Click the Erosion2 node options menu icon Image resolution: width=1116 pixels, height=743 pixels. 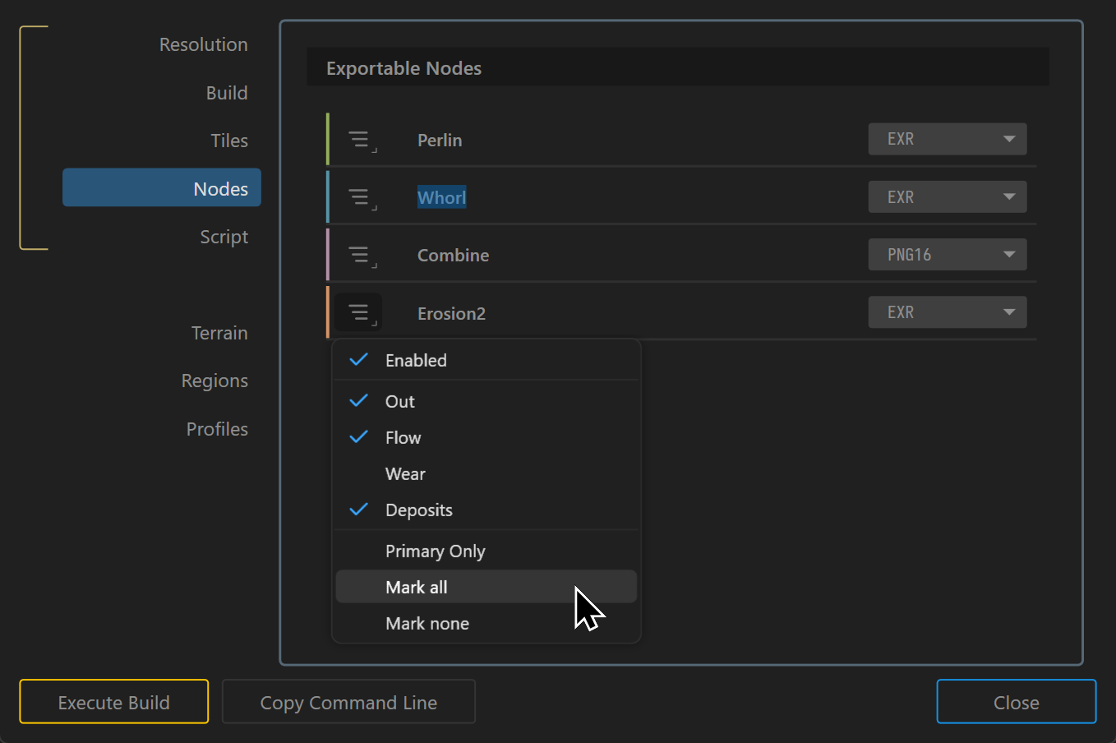coord(360,312)
